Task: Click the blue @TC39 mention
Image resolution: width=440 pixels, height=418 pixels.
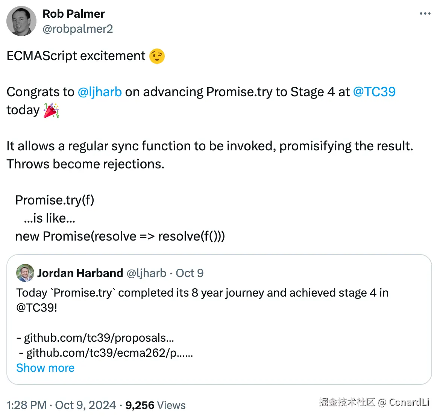Action: 374,92
